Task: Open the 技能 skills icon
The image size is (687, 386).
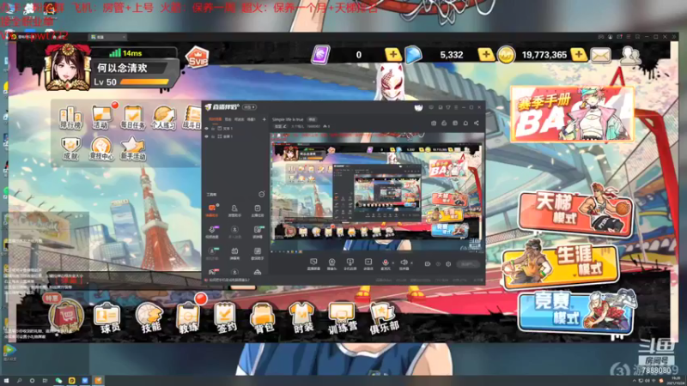Action: pyautogui.click(x=149, y=317)
